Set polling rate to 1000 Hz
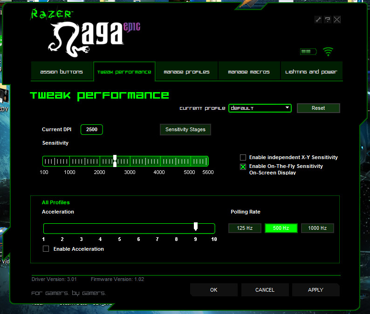This screenshot has height=314, width=370. pos(317,228)
